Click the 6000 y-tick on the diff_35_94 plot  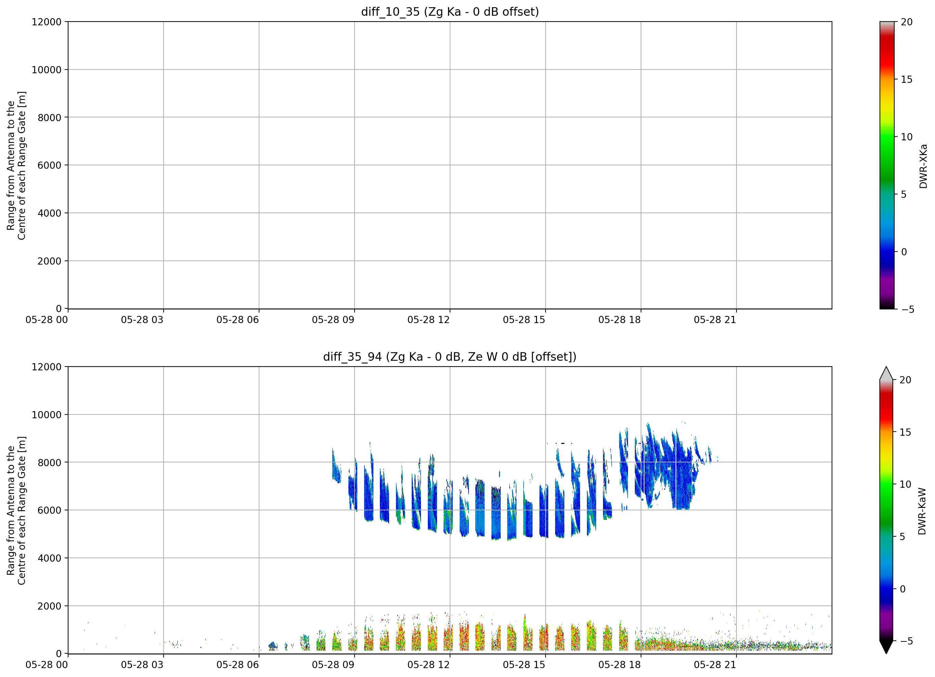tap(50, 510)
